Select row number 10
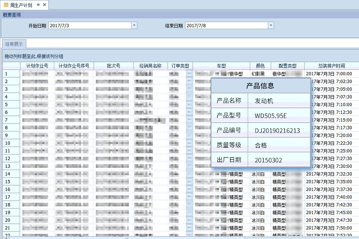359x239 pixels. pos(11,143)
